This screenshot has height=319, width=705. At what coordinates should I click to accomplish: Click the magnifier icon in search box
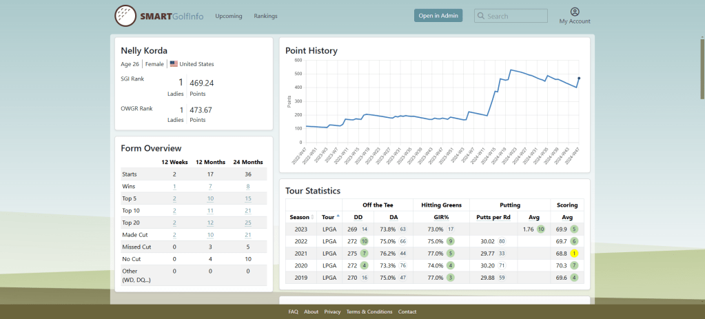click(480, 16)
